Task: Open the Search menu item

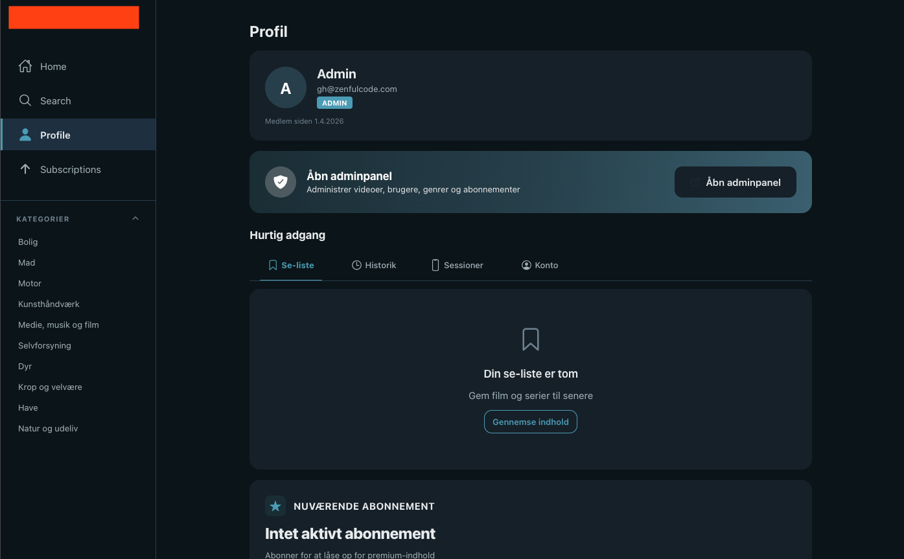Action: coord(78,100)
